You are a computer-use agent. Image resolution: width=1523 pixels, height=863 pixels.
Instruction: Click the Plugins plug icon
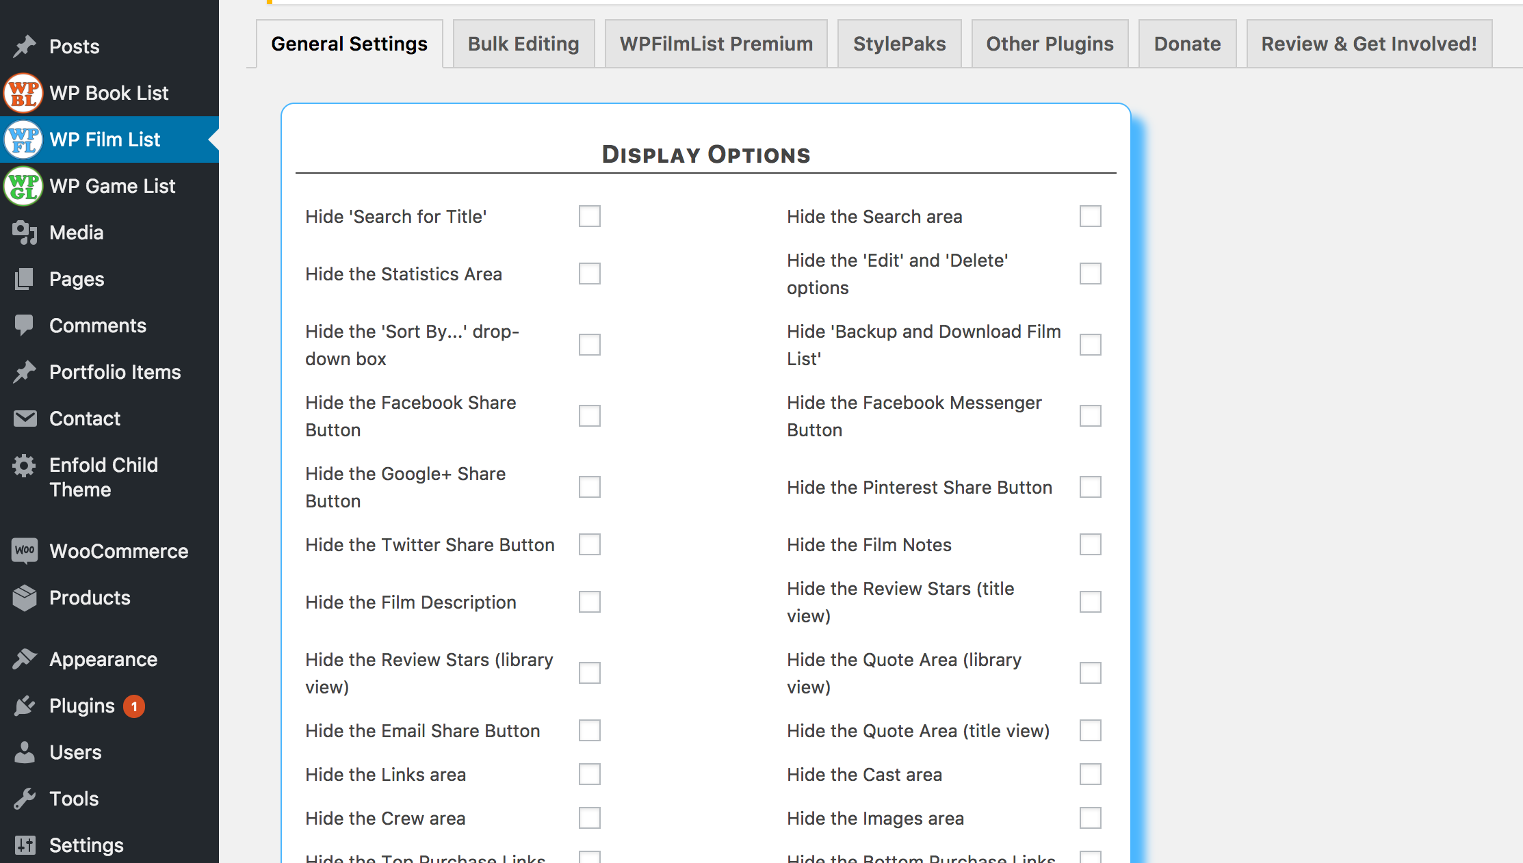click(x=25, y=706)
